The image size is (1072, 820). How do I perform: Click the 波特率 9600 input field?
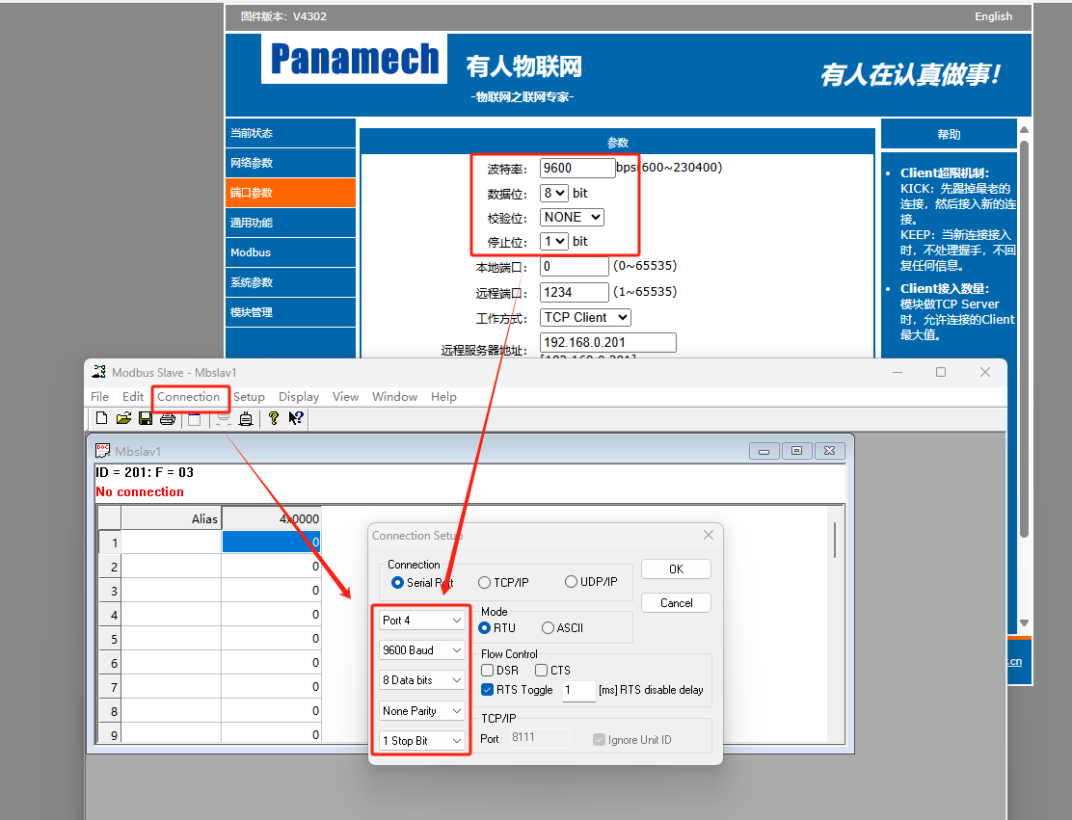[577, 168]
